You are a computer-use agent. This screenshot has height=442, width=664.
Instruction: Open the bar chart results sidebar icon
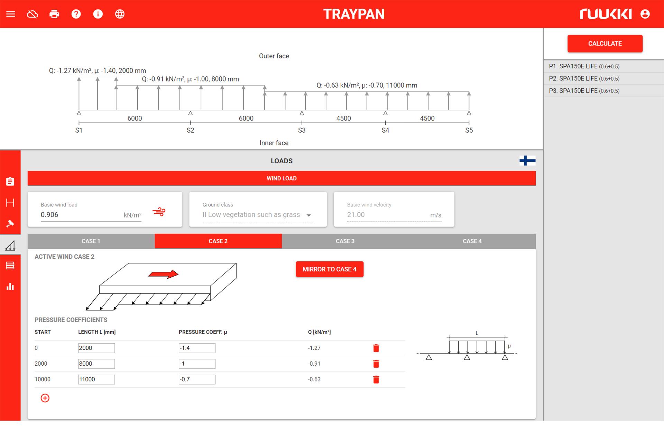[x=10, y=287]
